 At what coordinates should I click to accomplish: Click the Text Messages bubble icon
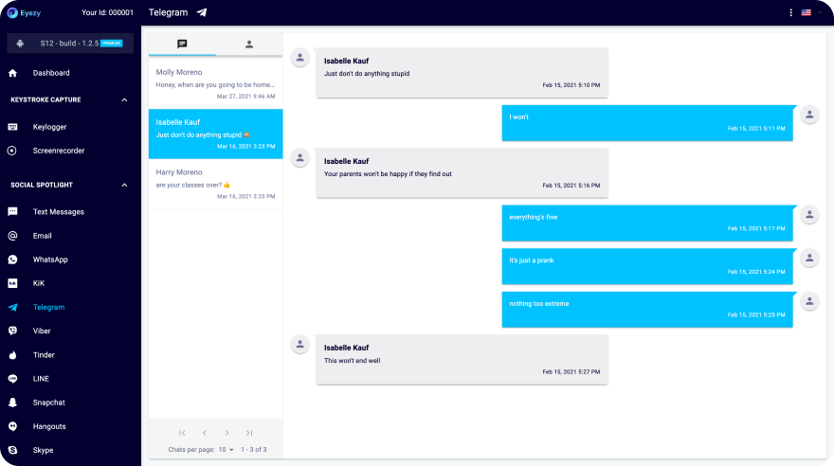click(12, 211)
